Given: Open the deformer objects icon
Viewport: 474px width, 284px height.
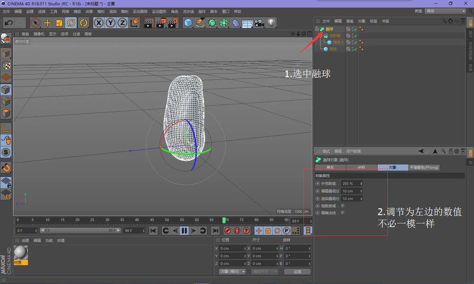Looking at the screenshot, I should point(236,23).
